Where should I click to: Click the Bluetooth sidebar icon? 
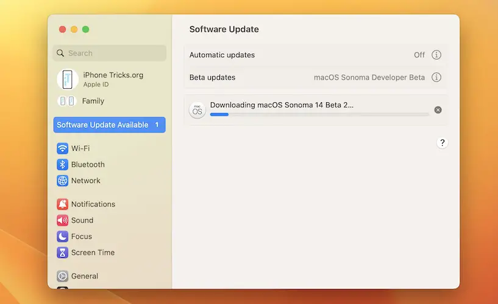click(x=62, y=165)
